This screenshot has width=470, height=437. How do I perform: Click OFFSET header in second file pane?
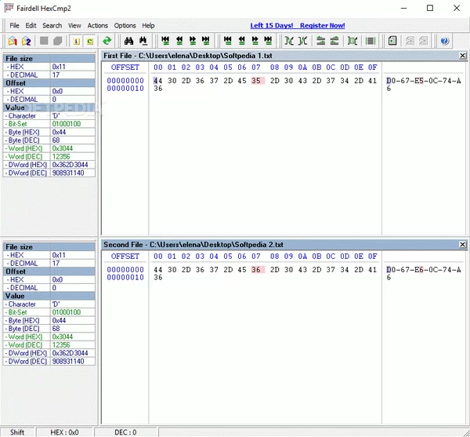(x=125, y=257)
